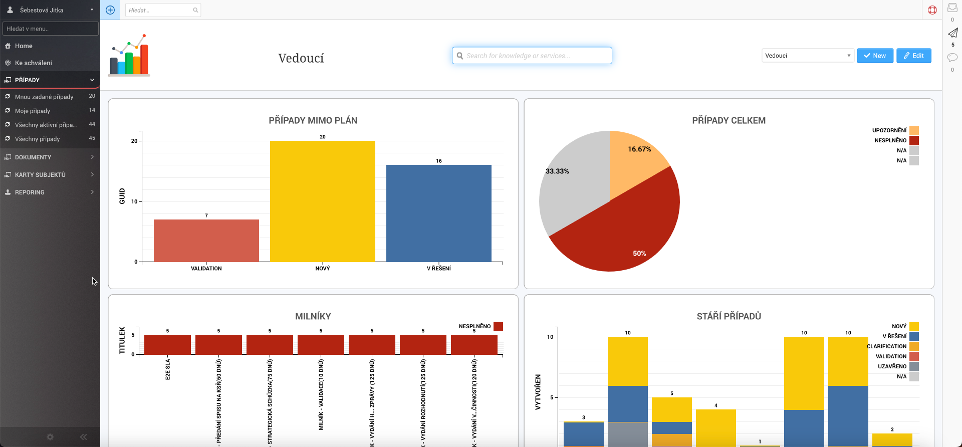The image size is (962, 447).
Task: Click the New button
Action: click(875, 56)
